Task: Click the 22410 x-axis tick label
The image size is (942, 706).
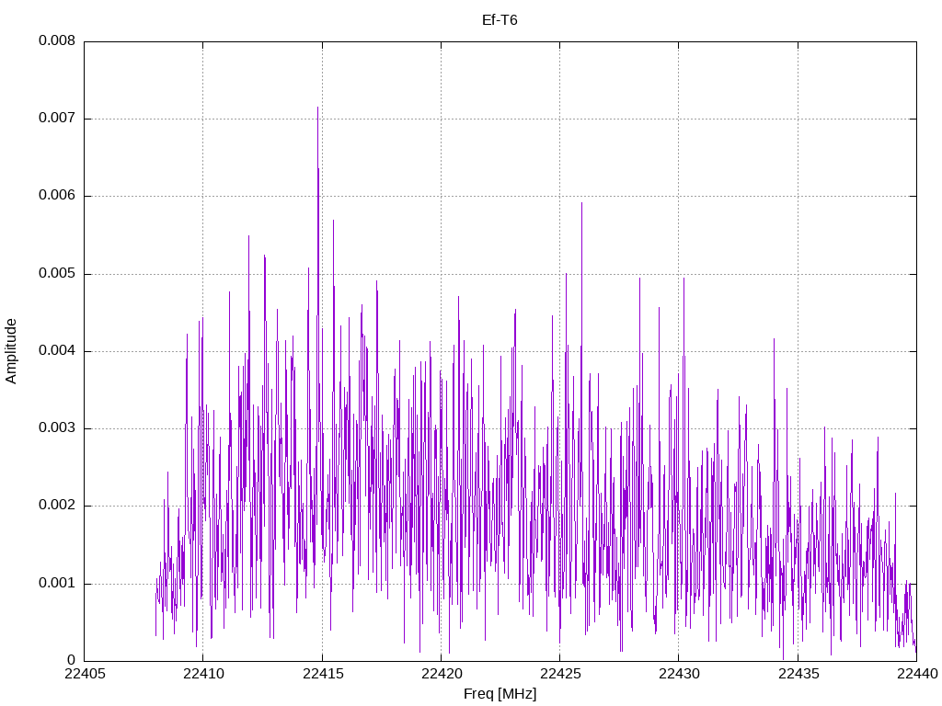Action: tap(203, 674)
